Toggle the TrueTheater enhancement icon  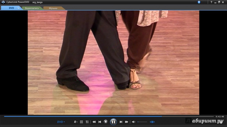(152, 122)
